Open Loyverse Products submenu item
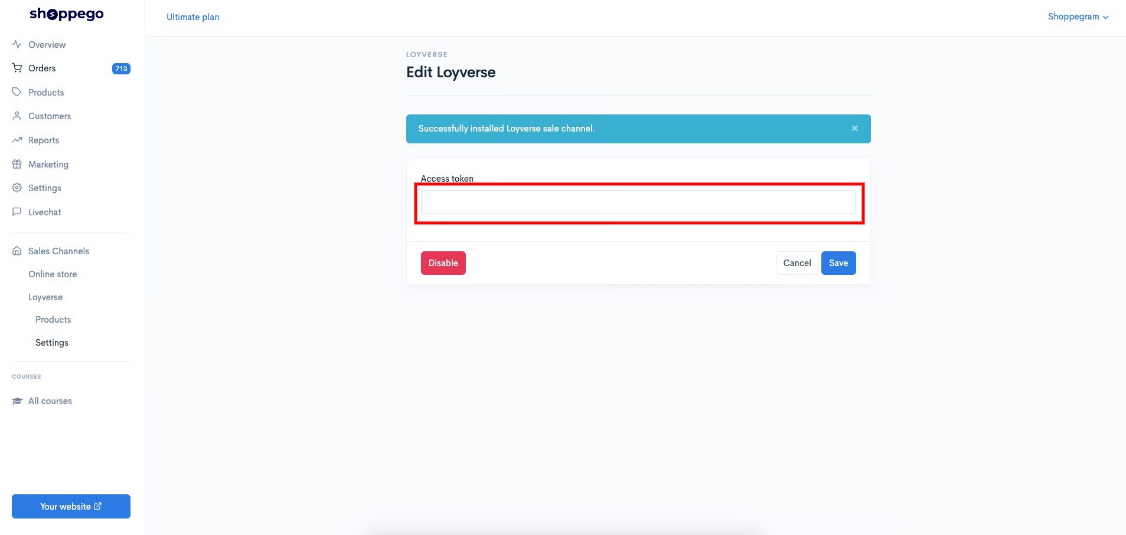The height and width of the screenshot is (535, 1126). pos(53,320)
